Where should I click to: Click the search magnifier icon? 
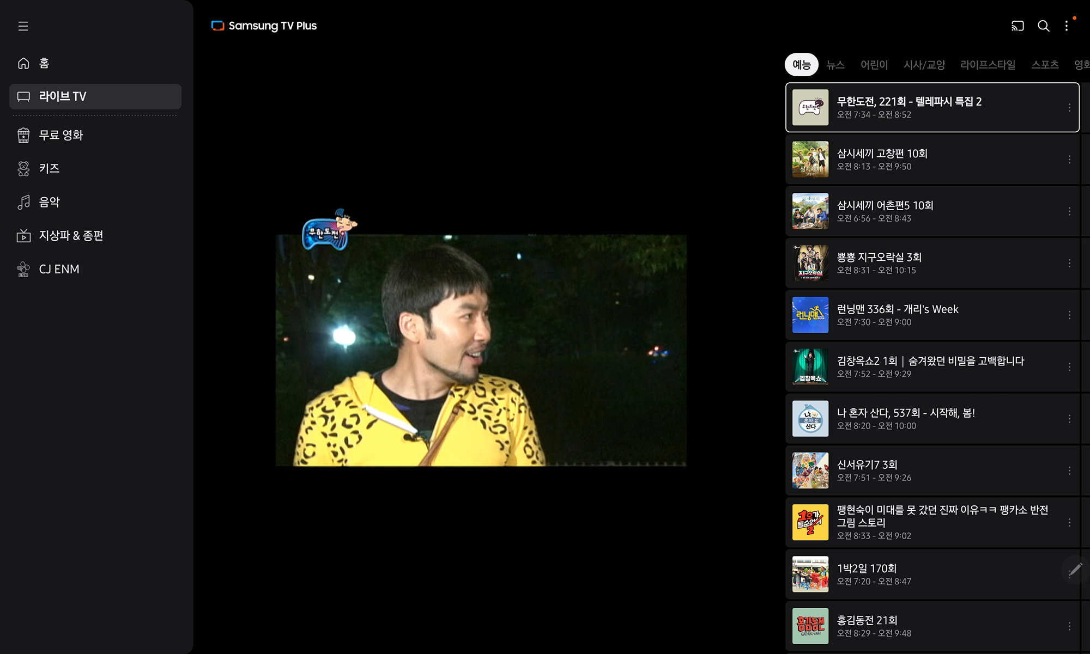coord(1043,26)
